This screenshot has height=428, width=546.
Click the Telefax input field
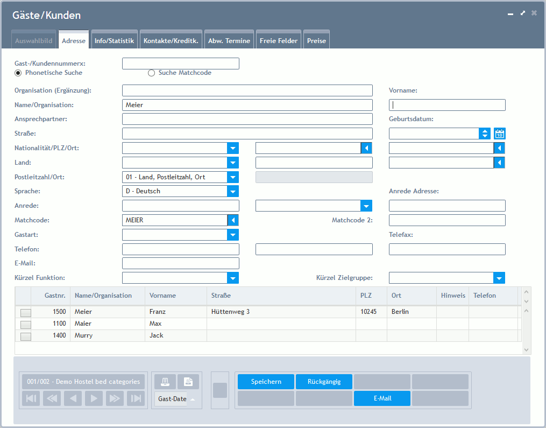point(447,249)
